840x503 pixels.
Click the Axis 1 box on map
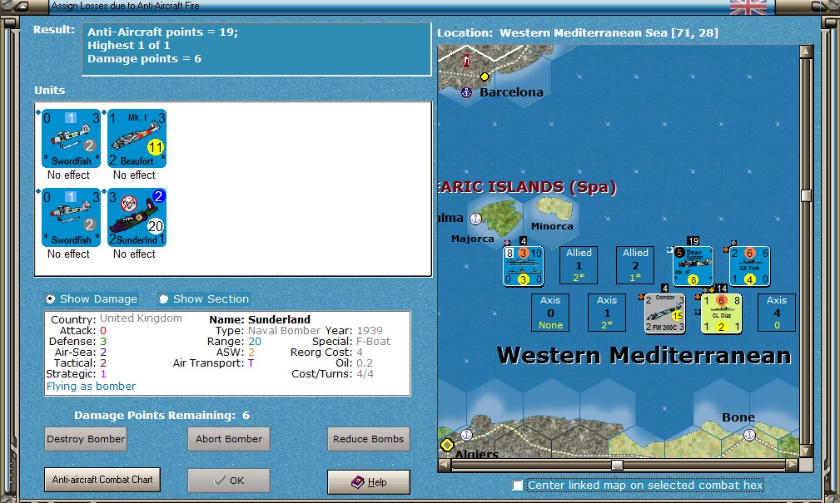pos(607,313)
